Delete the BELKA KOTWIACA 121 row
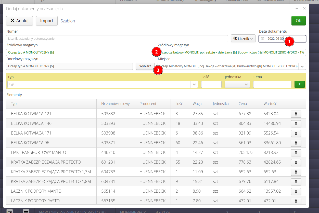Viewport: 319px width, 213px height. [x=296, y=114]
